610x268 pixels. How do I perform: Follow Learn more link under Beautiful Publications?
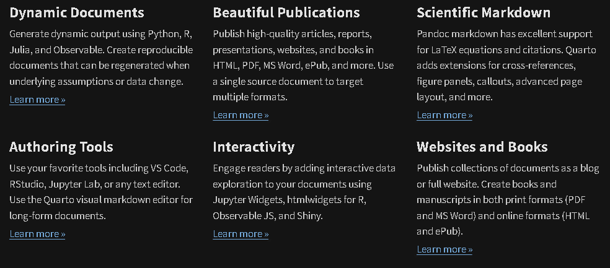241,115
